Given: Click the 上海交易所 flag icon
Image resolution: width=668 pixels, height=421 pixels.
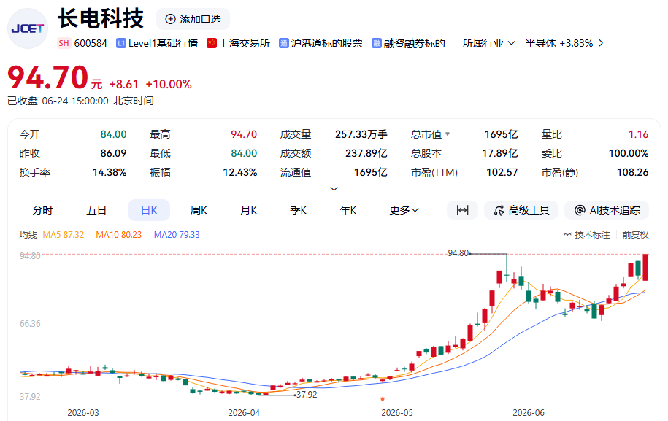Looking at the screenshot, I should [212, 43].
